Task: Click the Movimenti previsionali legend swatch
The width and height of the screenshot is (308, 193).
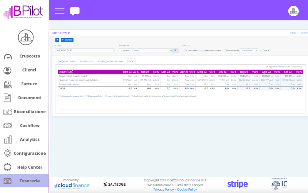Action: [x=106, y=96]
